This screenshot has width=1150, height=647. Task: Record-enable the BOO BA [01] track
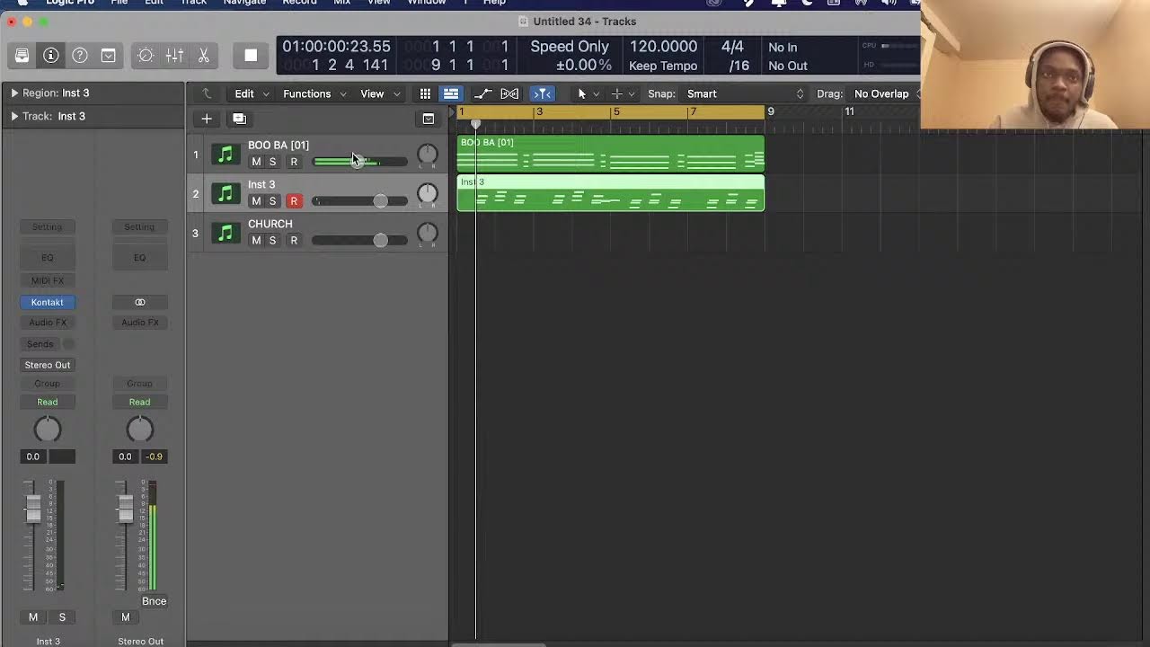[x=294, y=162]
